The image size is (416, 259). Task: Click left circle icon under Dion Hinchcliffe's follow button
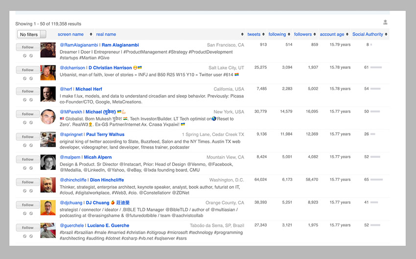pyautogui.click(x=24, y=192)
